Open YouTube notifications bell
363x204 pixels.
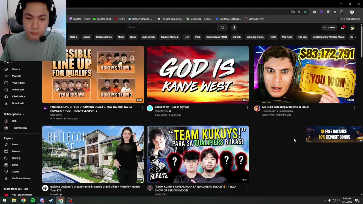point(343,27)
